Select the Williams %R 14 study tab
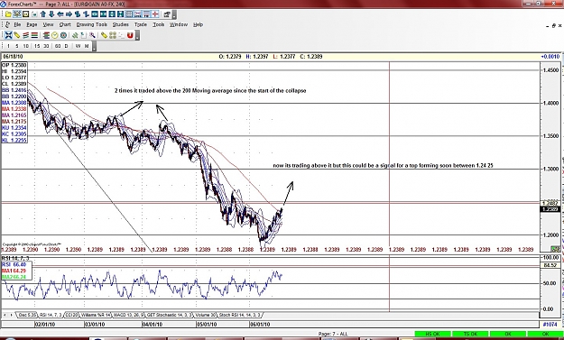This screenshot has width=564, height=340. coord(96,315)
